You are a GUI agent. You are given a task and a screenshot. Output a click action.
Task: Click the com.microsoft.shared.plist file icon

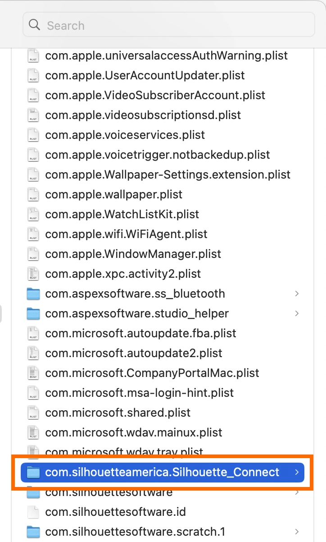coord(33,413)
